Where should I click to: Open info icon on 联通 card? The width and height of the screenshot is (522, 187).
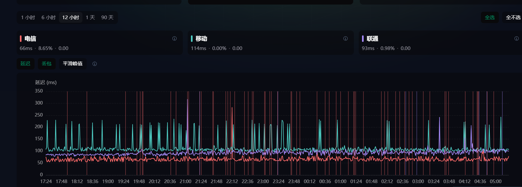pyautogui.click(x=516, y=39)
